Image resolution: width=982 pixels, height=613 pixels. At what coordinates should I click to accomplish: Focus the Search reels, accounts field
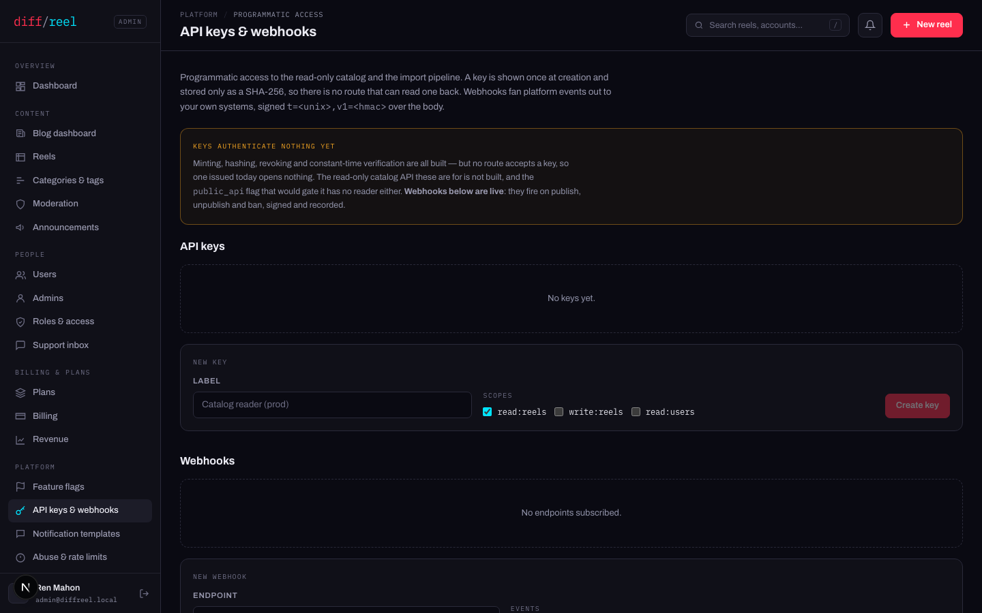[768, 25]
